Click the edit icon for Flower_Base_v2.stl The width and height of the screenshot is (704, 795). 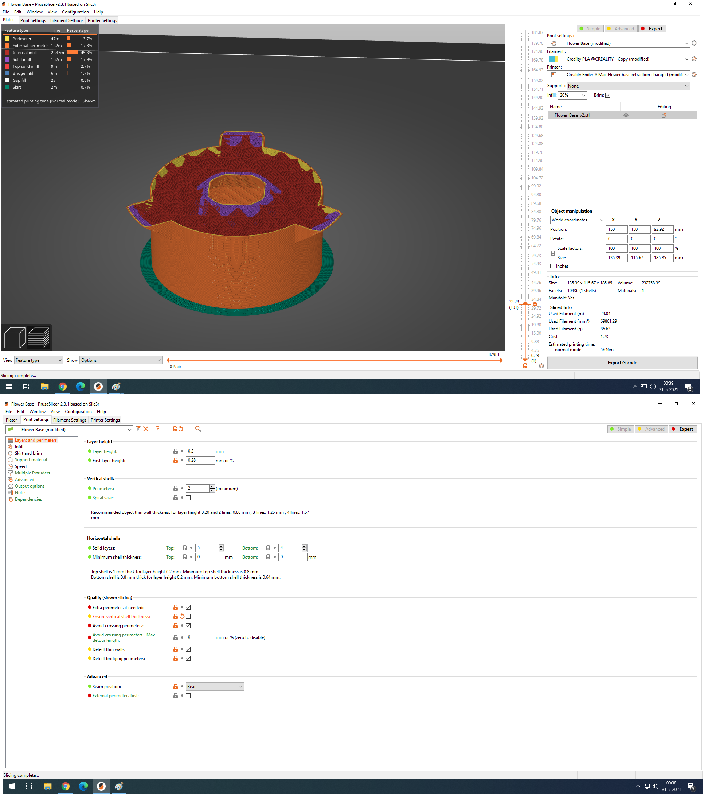click(664, 115)
